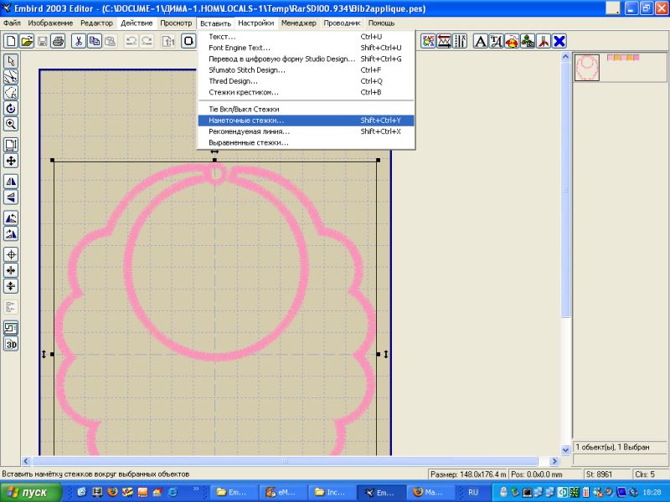
Task: Select the Zoom magnifier tool
Action: tap(11, 124)
